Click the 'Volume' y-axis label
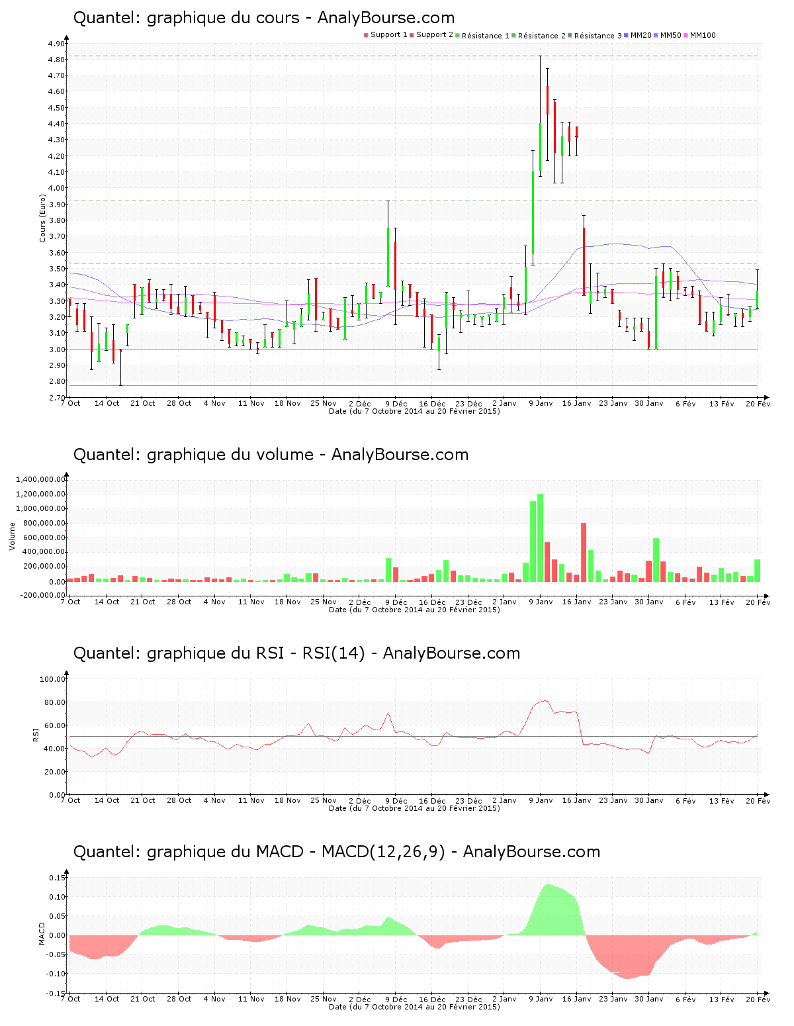The width and height of the screenshot is (794, 1026). [12, 536]
